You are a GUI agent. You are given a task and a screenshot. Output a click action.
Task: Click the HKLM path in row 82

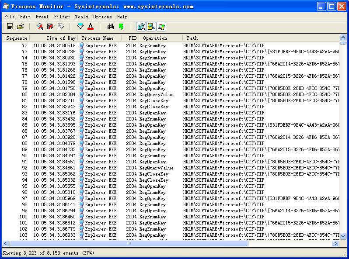point(223,107)
